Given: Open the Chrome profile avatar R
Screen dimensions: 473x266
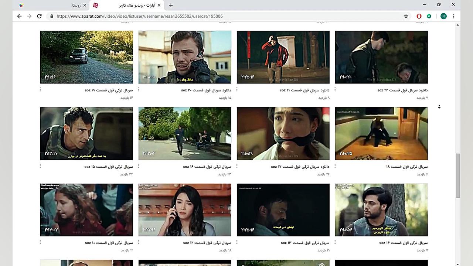Looking at the screenshot, I should click(444, 16).
